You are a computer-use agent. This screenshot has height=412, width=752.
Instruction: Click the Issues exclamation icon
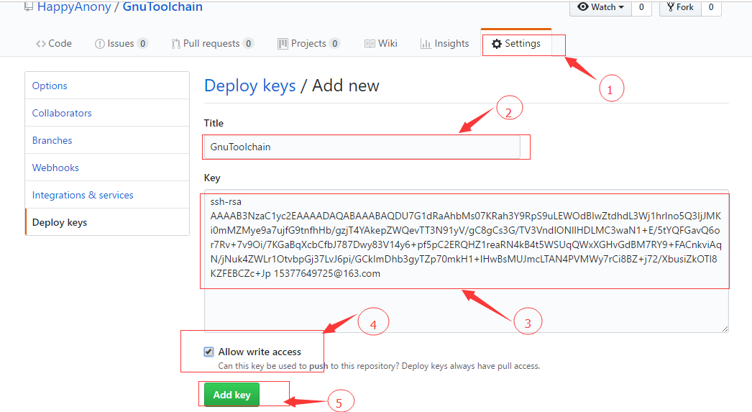(99, 44)
